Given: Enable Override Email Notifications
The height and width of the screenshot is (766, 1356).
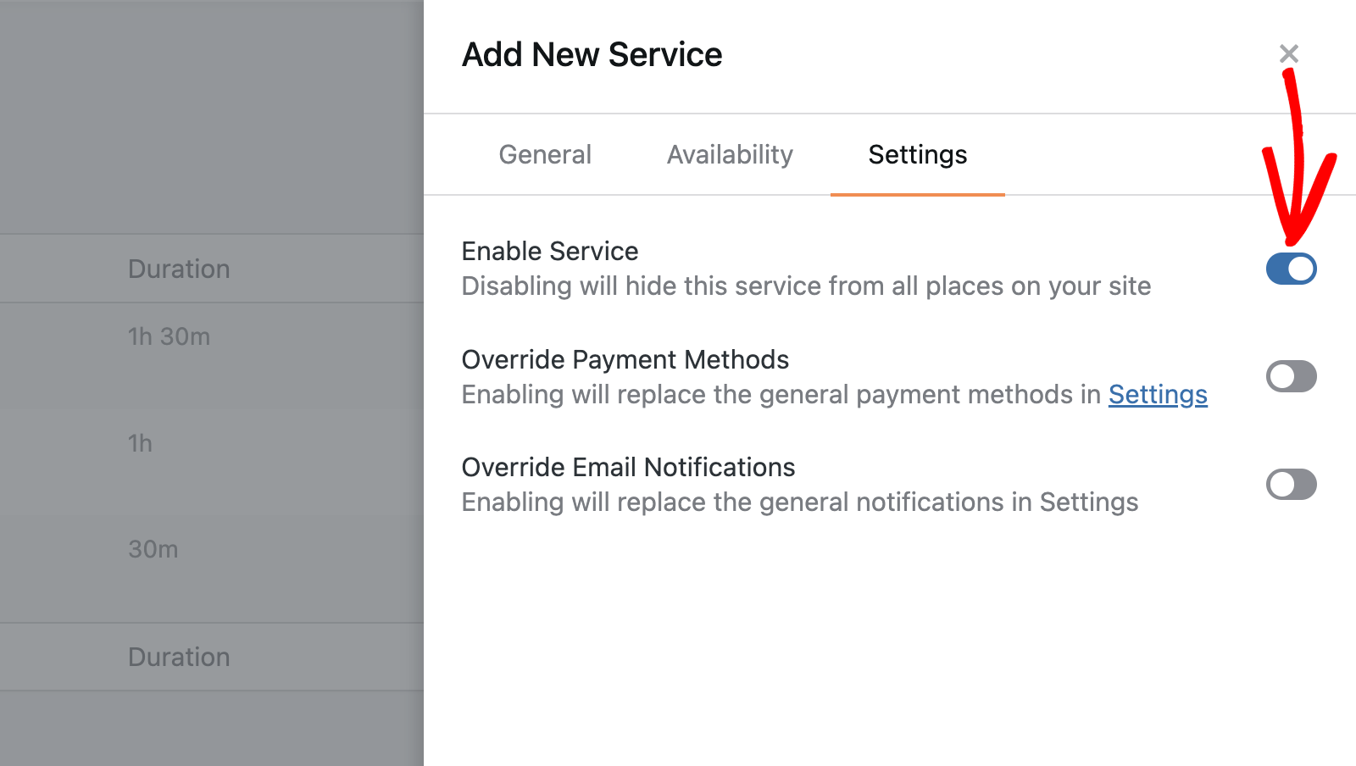Looking at the screenshot, I should [1290, 484].
